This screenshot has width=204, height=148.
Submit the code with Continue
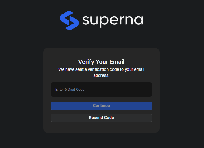click(101, 106)
